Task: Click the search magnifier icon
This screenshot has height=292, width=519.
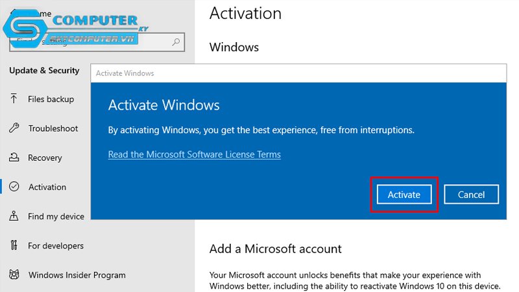Action: click(x=176, y=42)
